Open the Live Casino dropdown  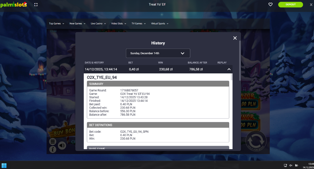click(98, 24)
